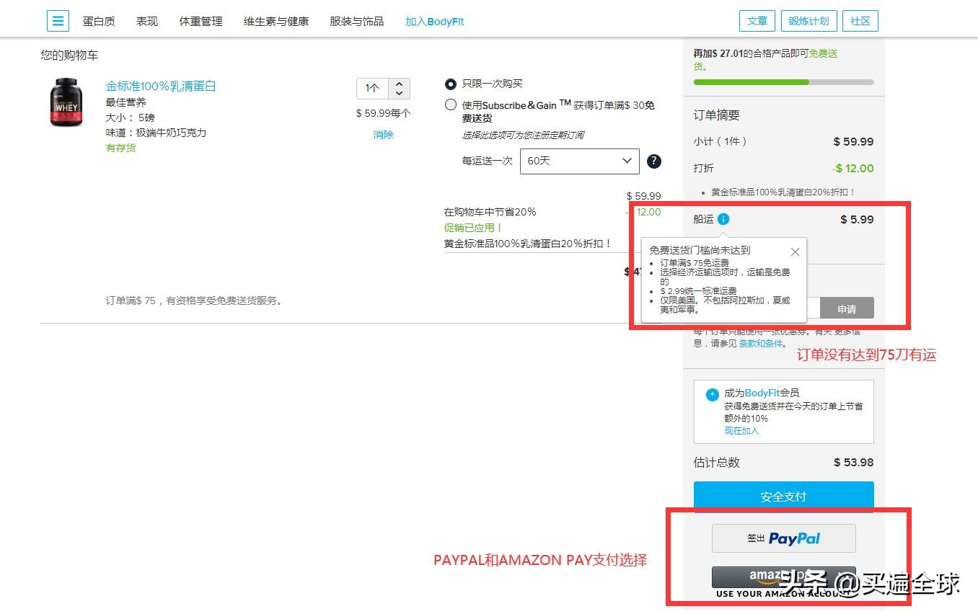Click the shipping info icon
Viewport: 978px width, 614px height.
click(x=723, y=219)
